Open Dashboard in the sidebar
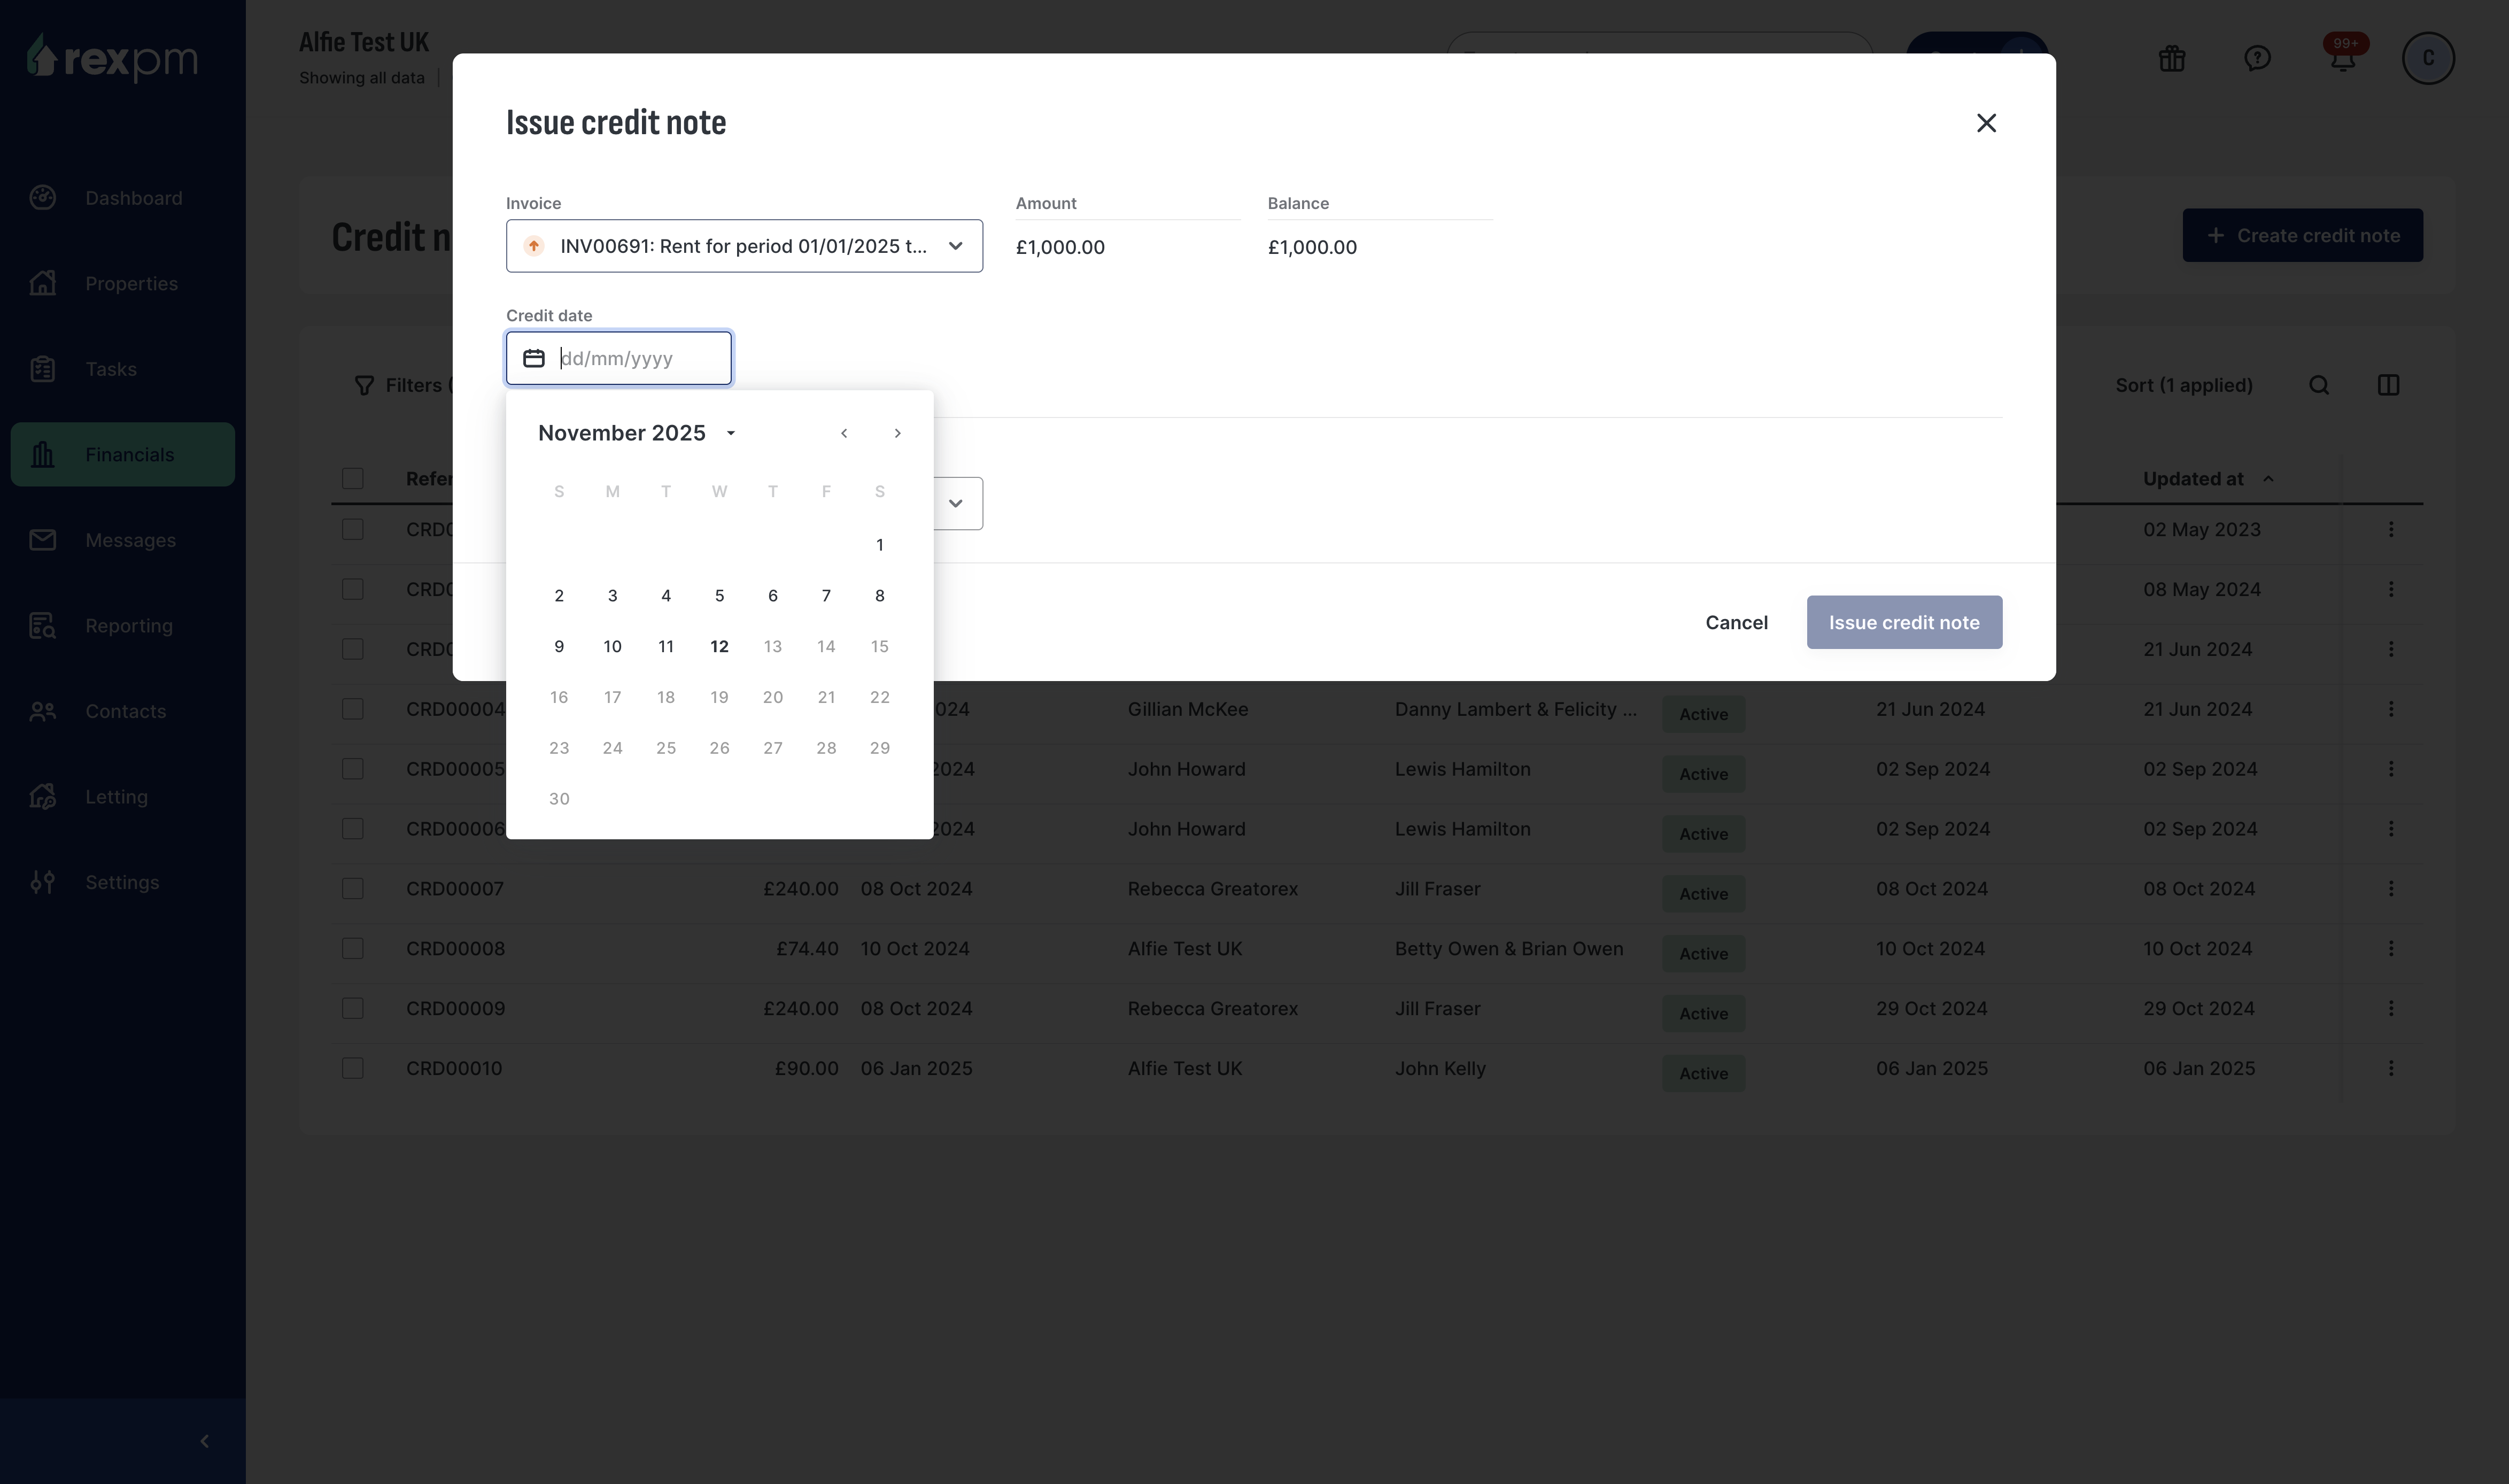2509x1484 pixels. coord(123,198)
